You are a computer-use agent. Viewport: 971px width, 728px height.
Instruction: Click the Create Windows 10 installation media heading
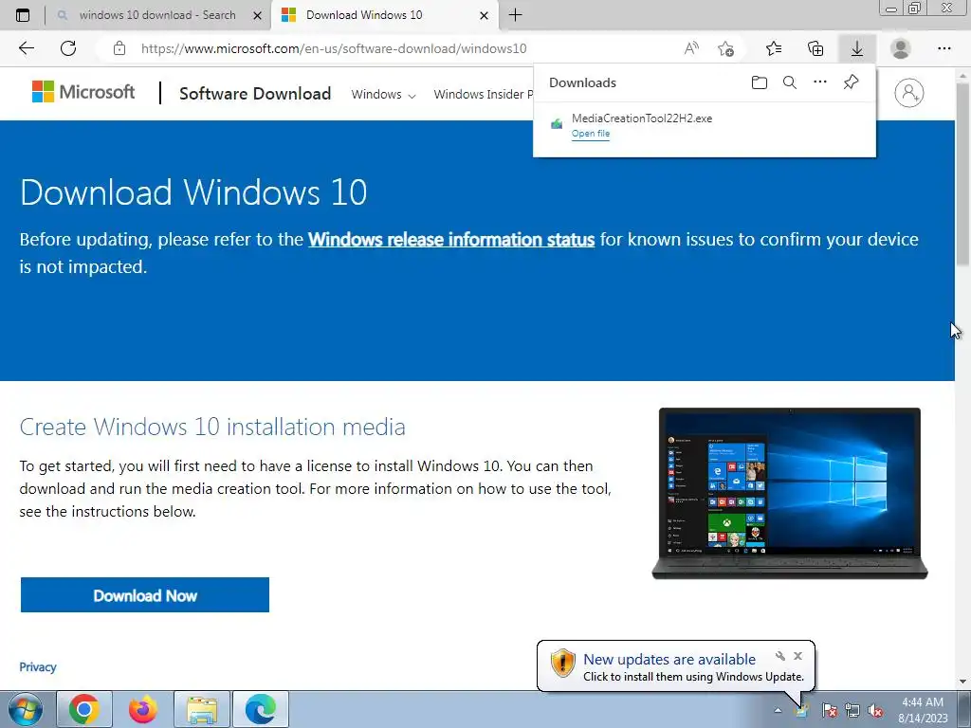212,427
